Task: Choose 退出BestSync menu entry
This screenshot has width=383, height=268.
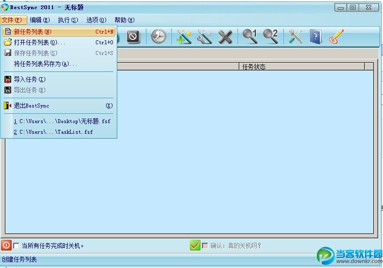Action: pos(58,106)
